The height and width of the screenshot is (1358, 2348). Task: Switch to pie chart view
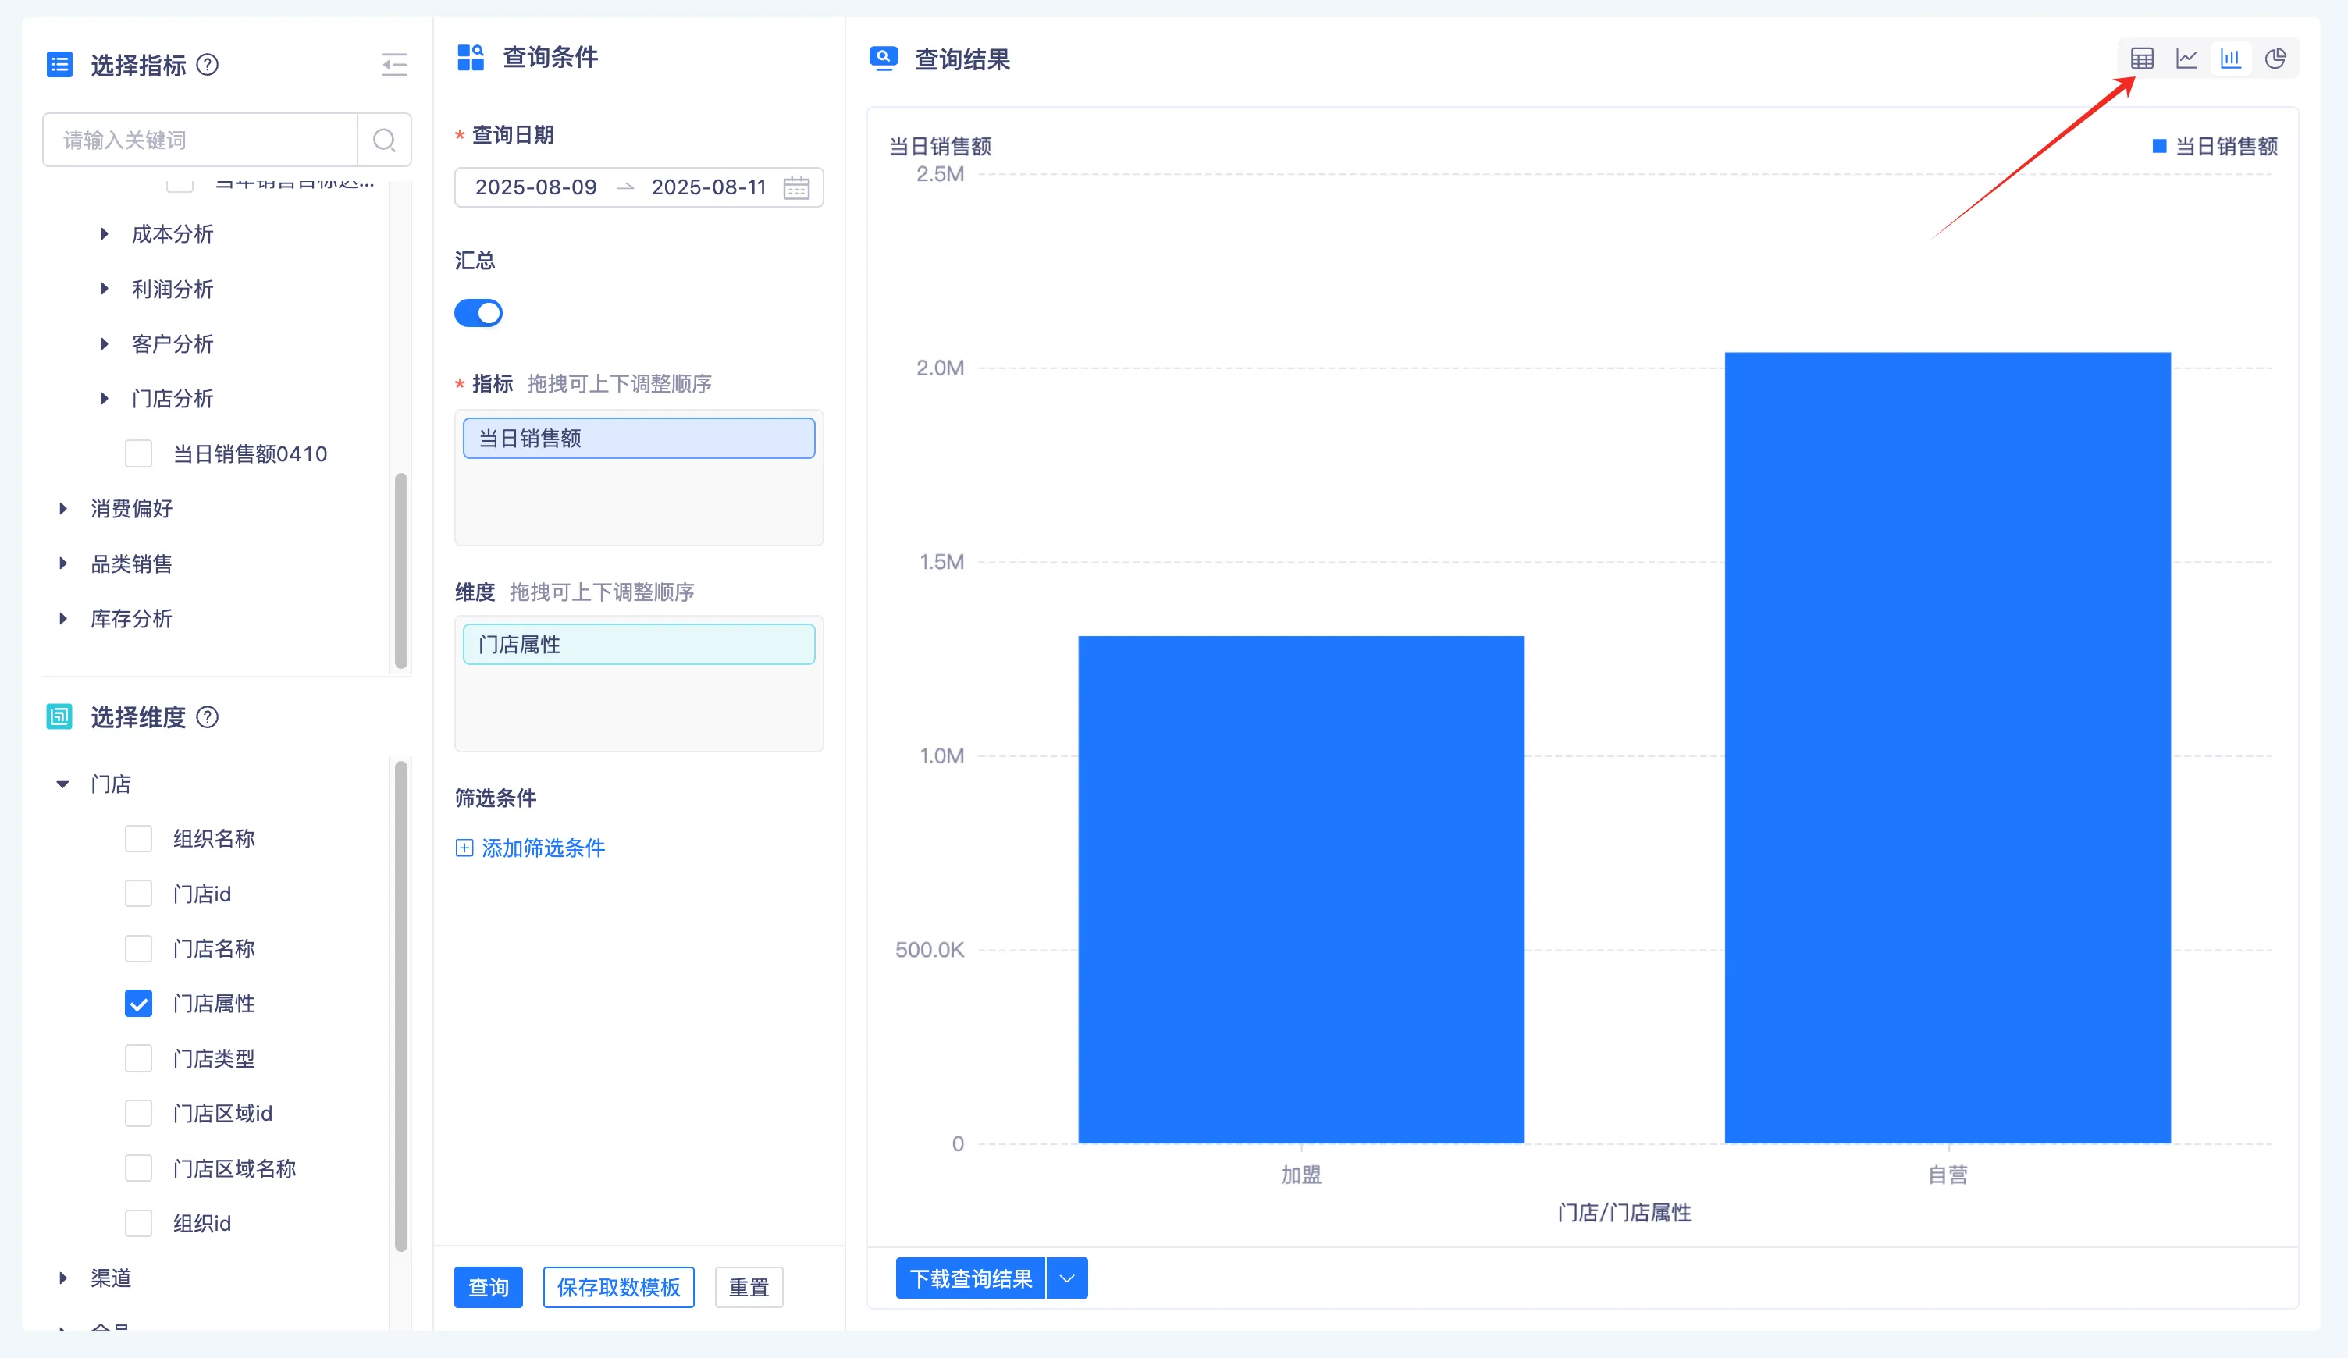coord(2275,59)
